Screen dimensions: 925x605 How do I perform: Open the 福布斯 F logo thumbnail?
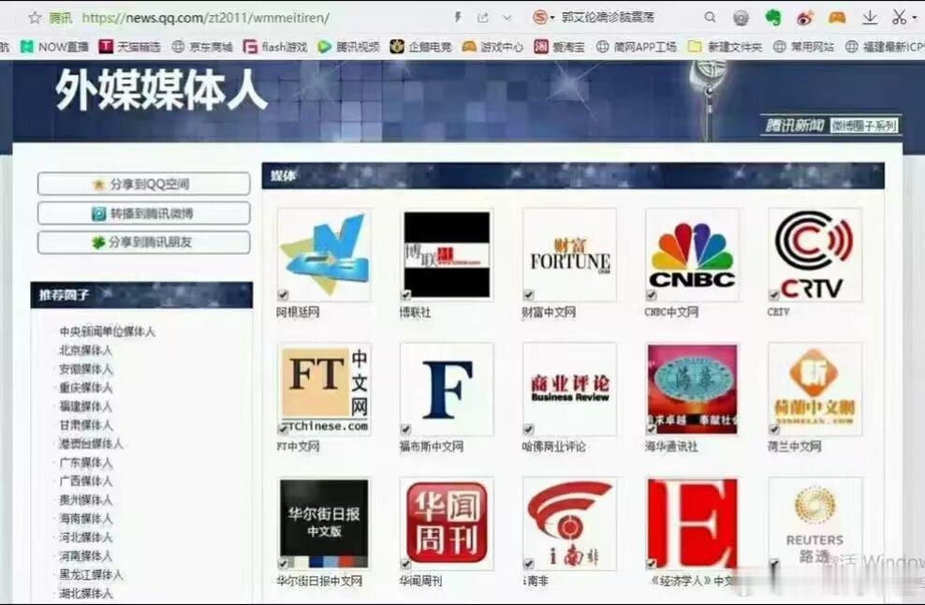coord(447,390)
